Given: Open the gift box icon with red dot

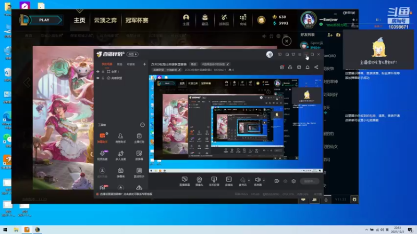Looking at the screenshot, I should [x=282, y=68].
